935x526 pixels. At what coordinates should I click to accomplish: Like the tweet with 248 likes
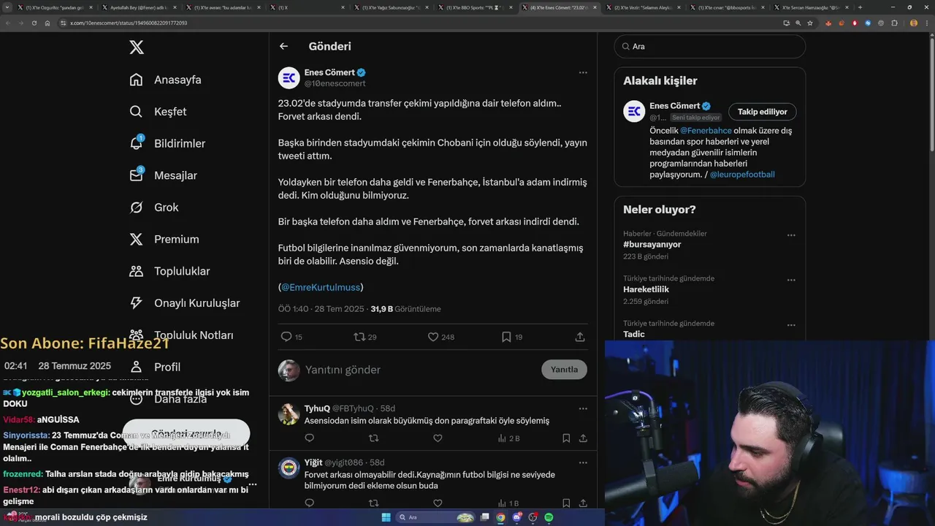(432, 337)
